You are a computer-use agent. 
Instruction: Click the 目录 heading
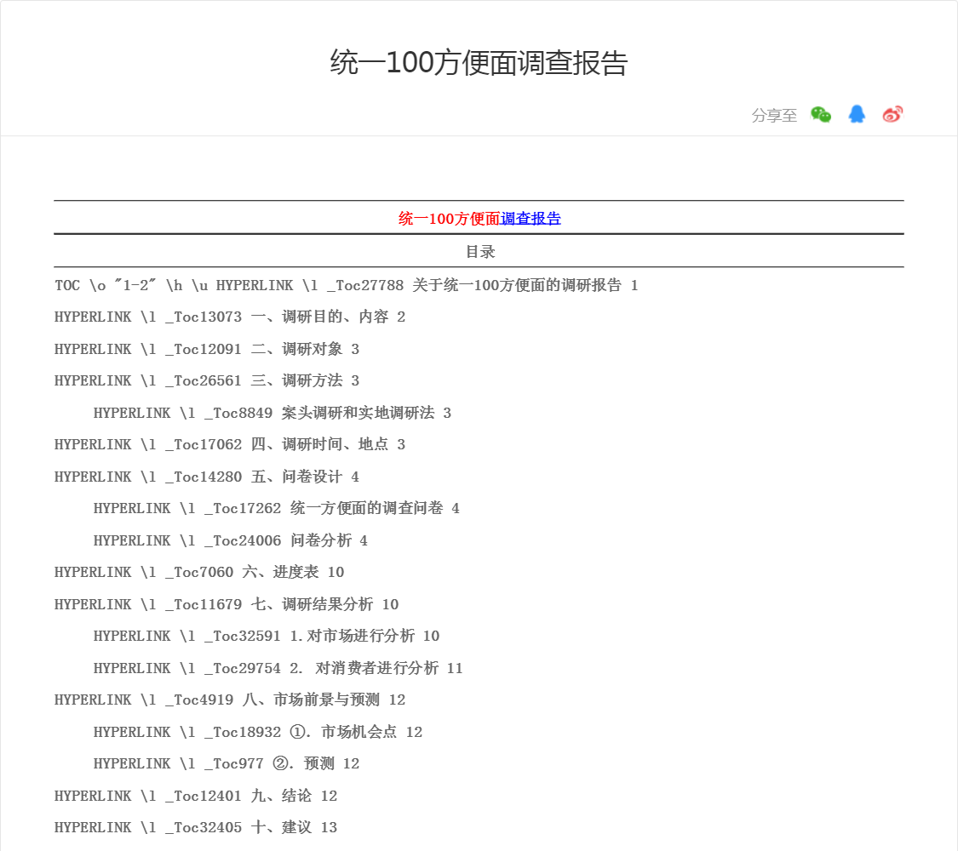(479, 252)
